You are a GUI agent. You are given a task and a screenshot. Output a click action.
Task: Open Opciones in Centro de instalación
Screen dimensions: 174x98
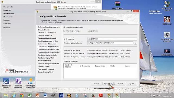click(x=7, y=27)
